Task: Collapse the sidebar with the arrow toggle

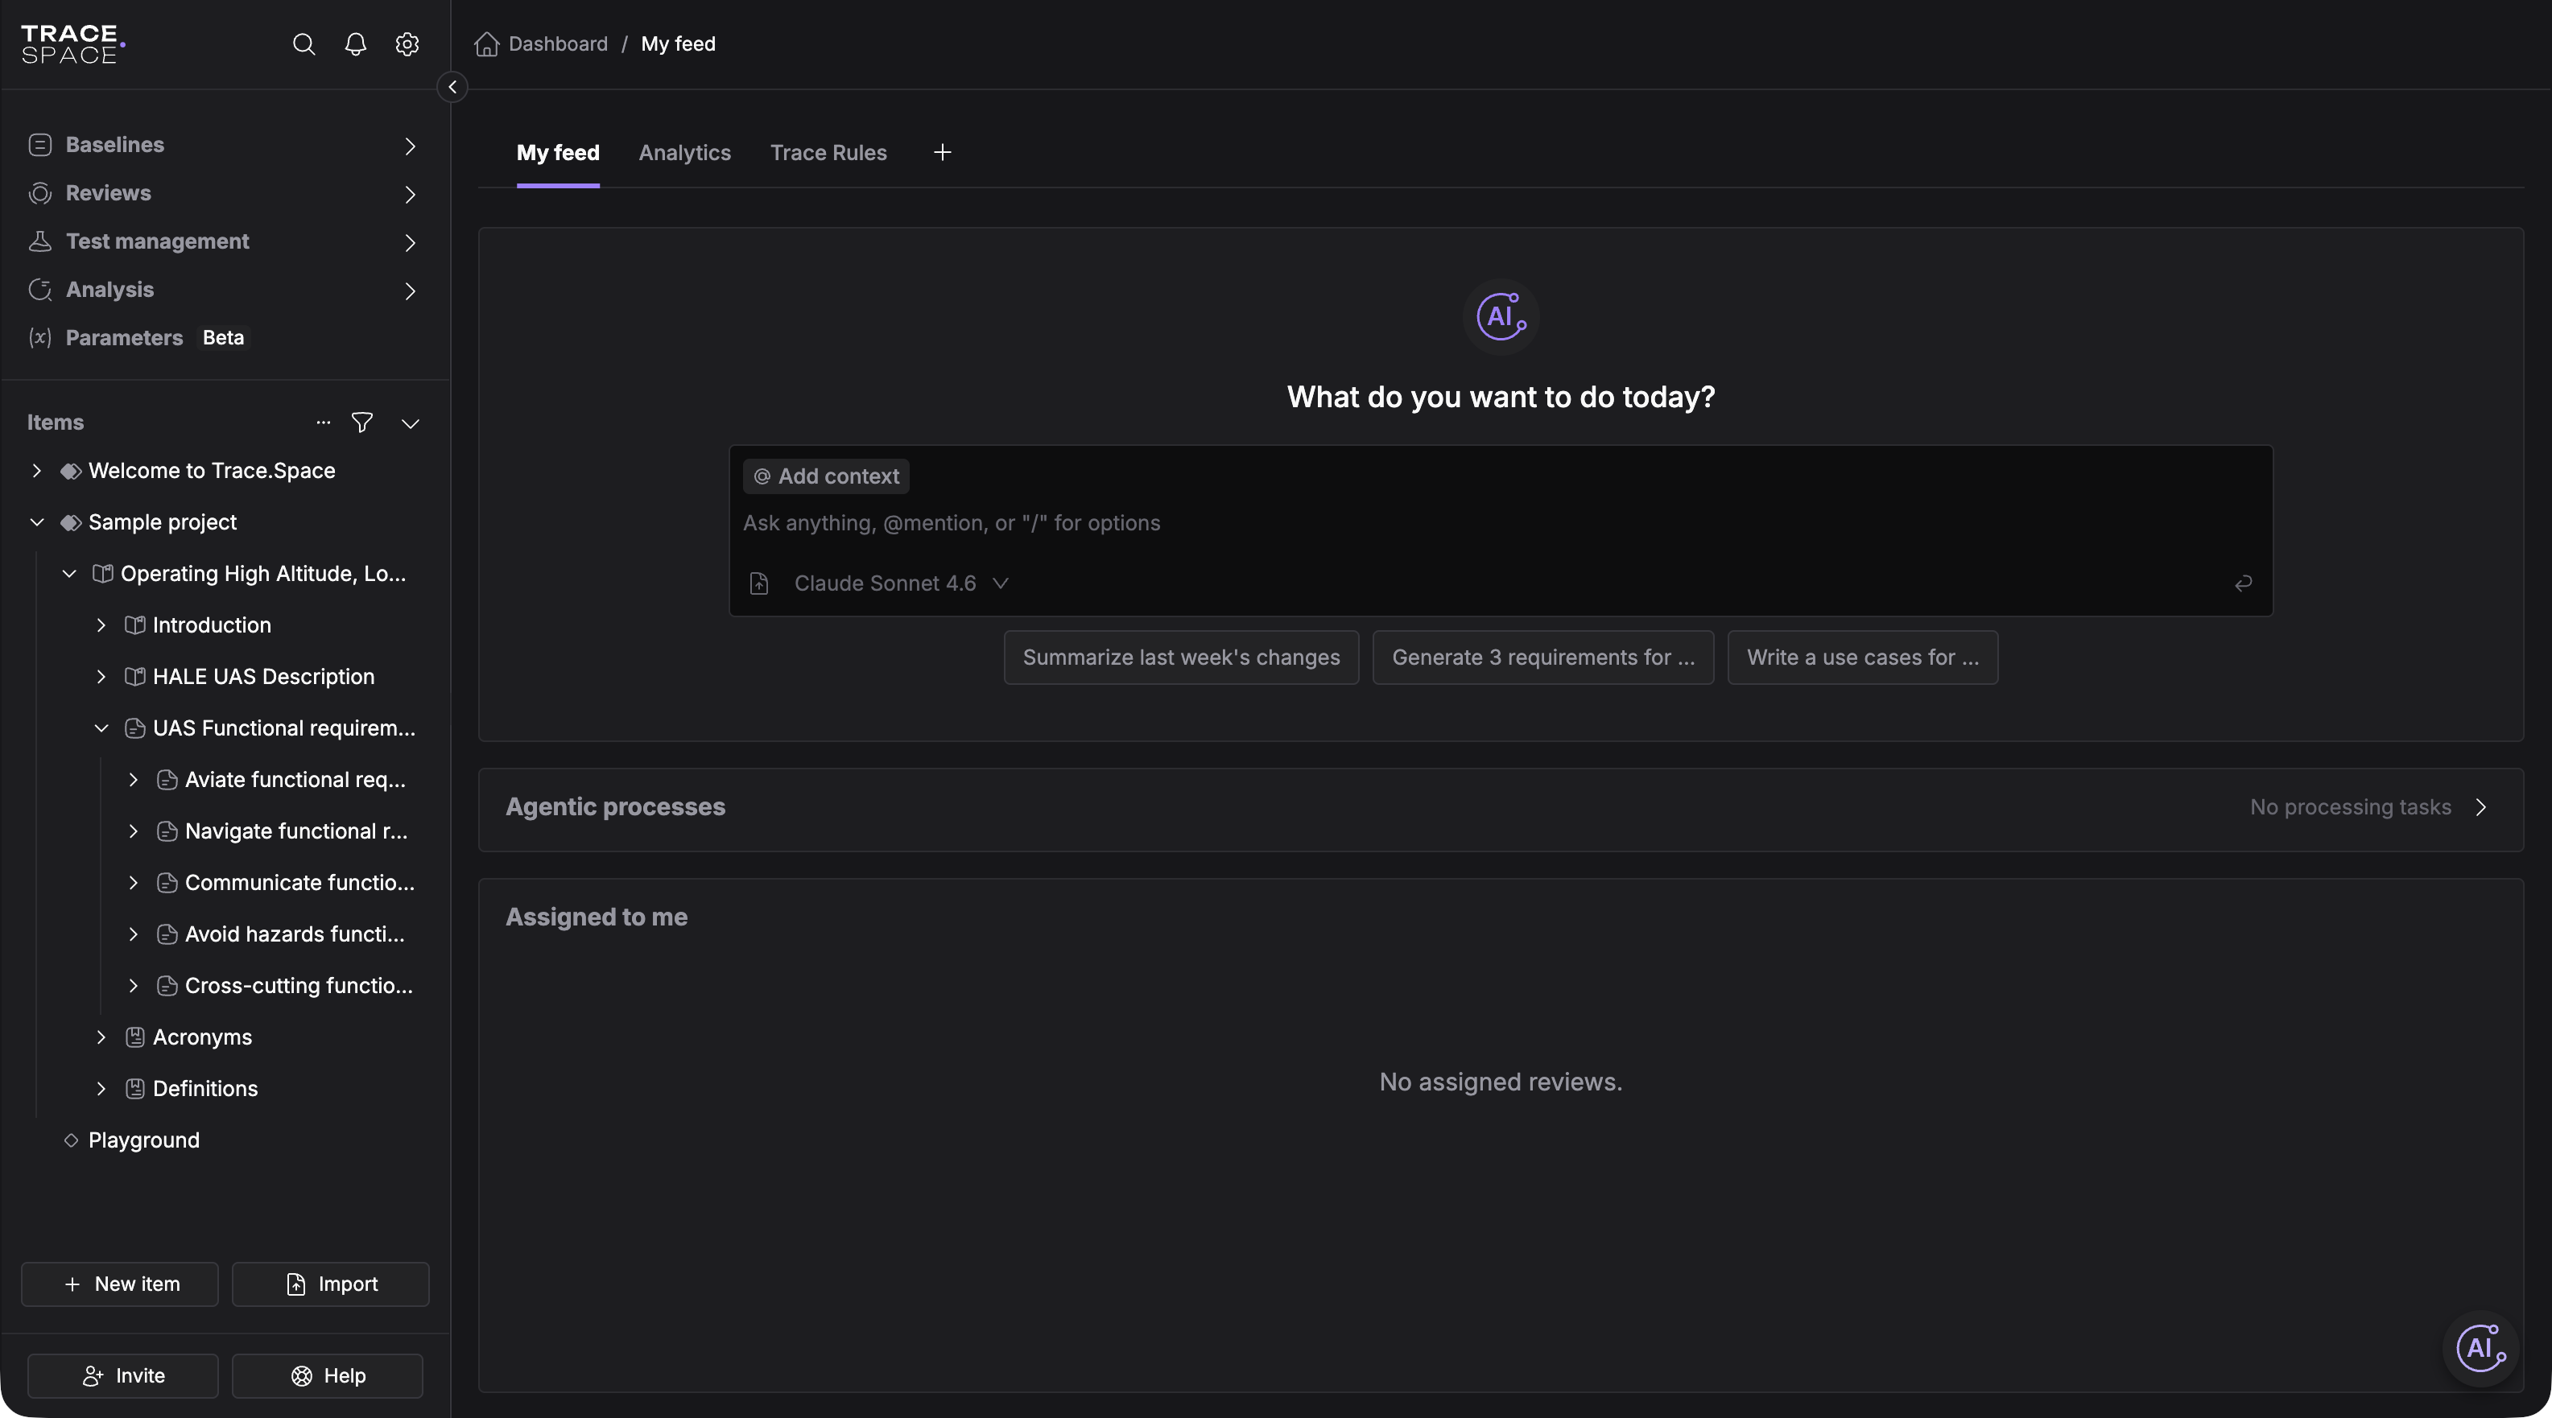Action: pyautogui.click(x=452, y=87)
